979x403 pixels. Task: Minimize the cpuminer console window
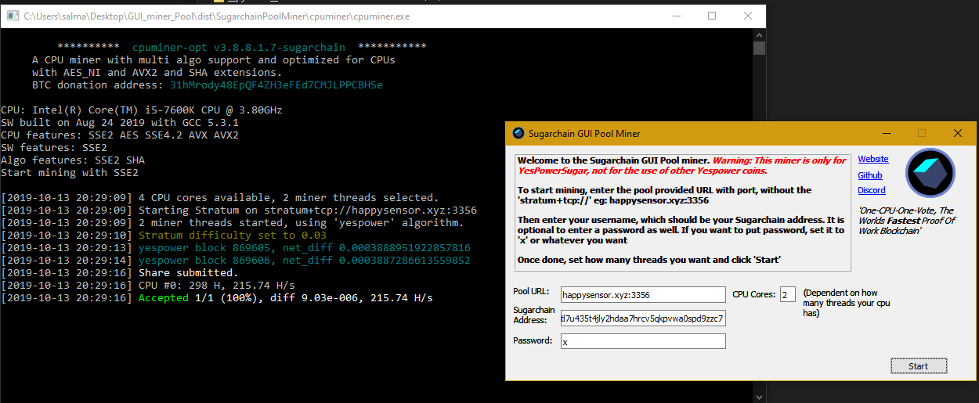[675, 16]
